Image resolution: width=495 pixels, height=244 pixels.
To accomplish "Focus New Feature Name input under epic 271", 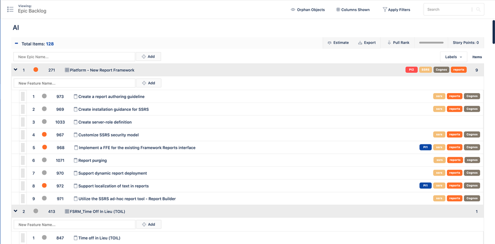I will pyautogui.click(x=74, y=83).
